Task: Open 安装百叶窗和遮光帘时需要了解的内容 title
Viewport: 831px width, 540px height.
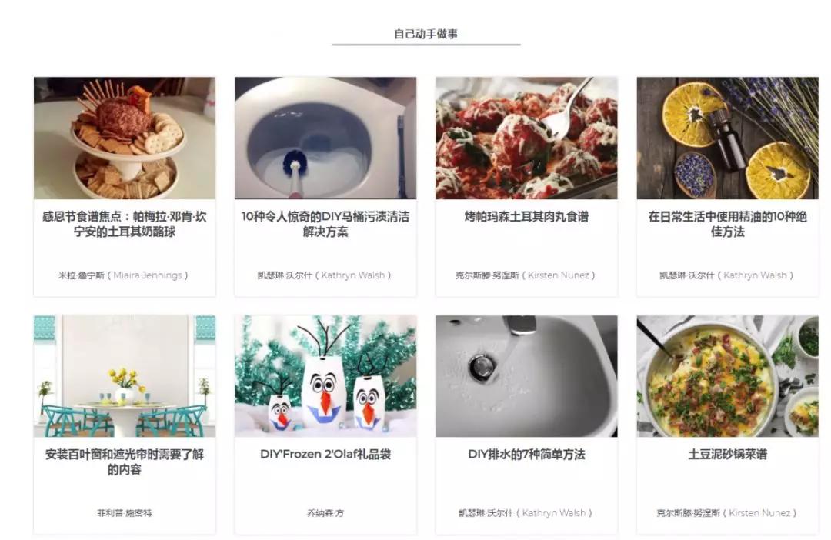Action: point(125,462)
